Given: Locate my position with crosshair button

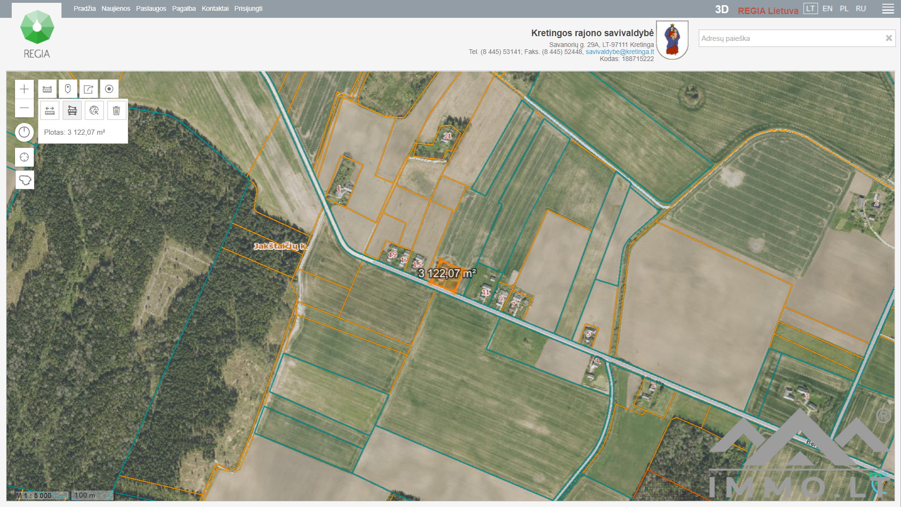Looking at the screenshot, I should tap(24, 157).
